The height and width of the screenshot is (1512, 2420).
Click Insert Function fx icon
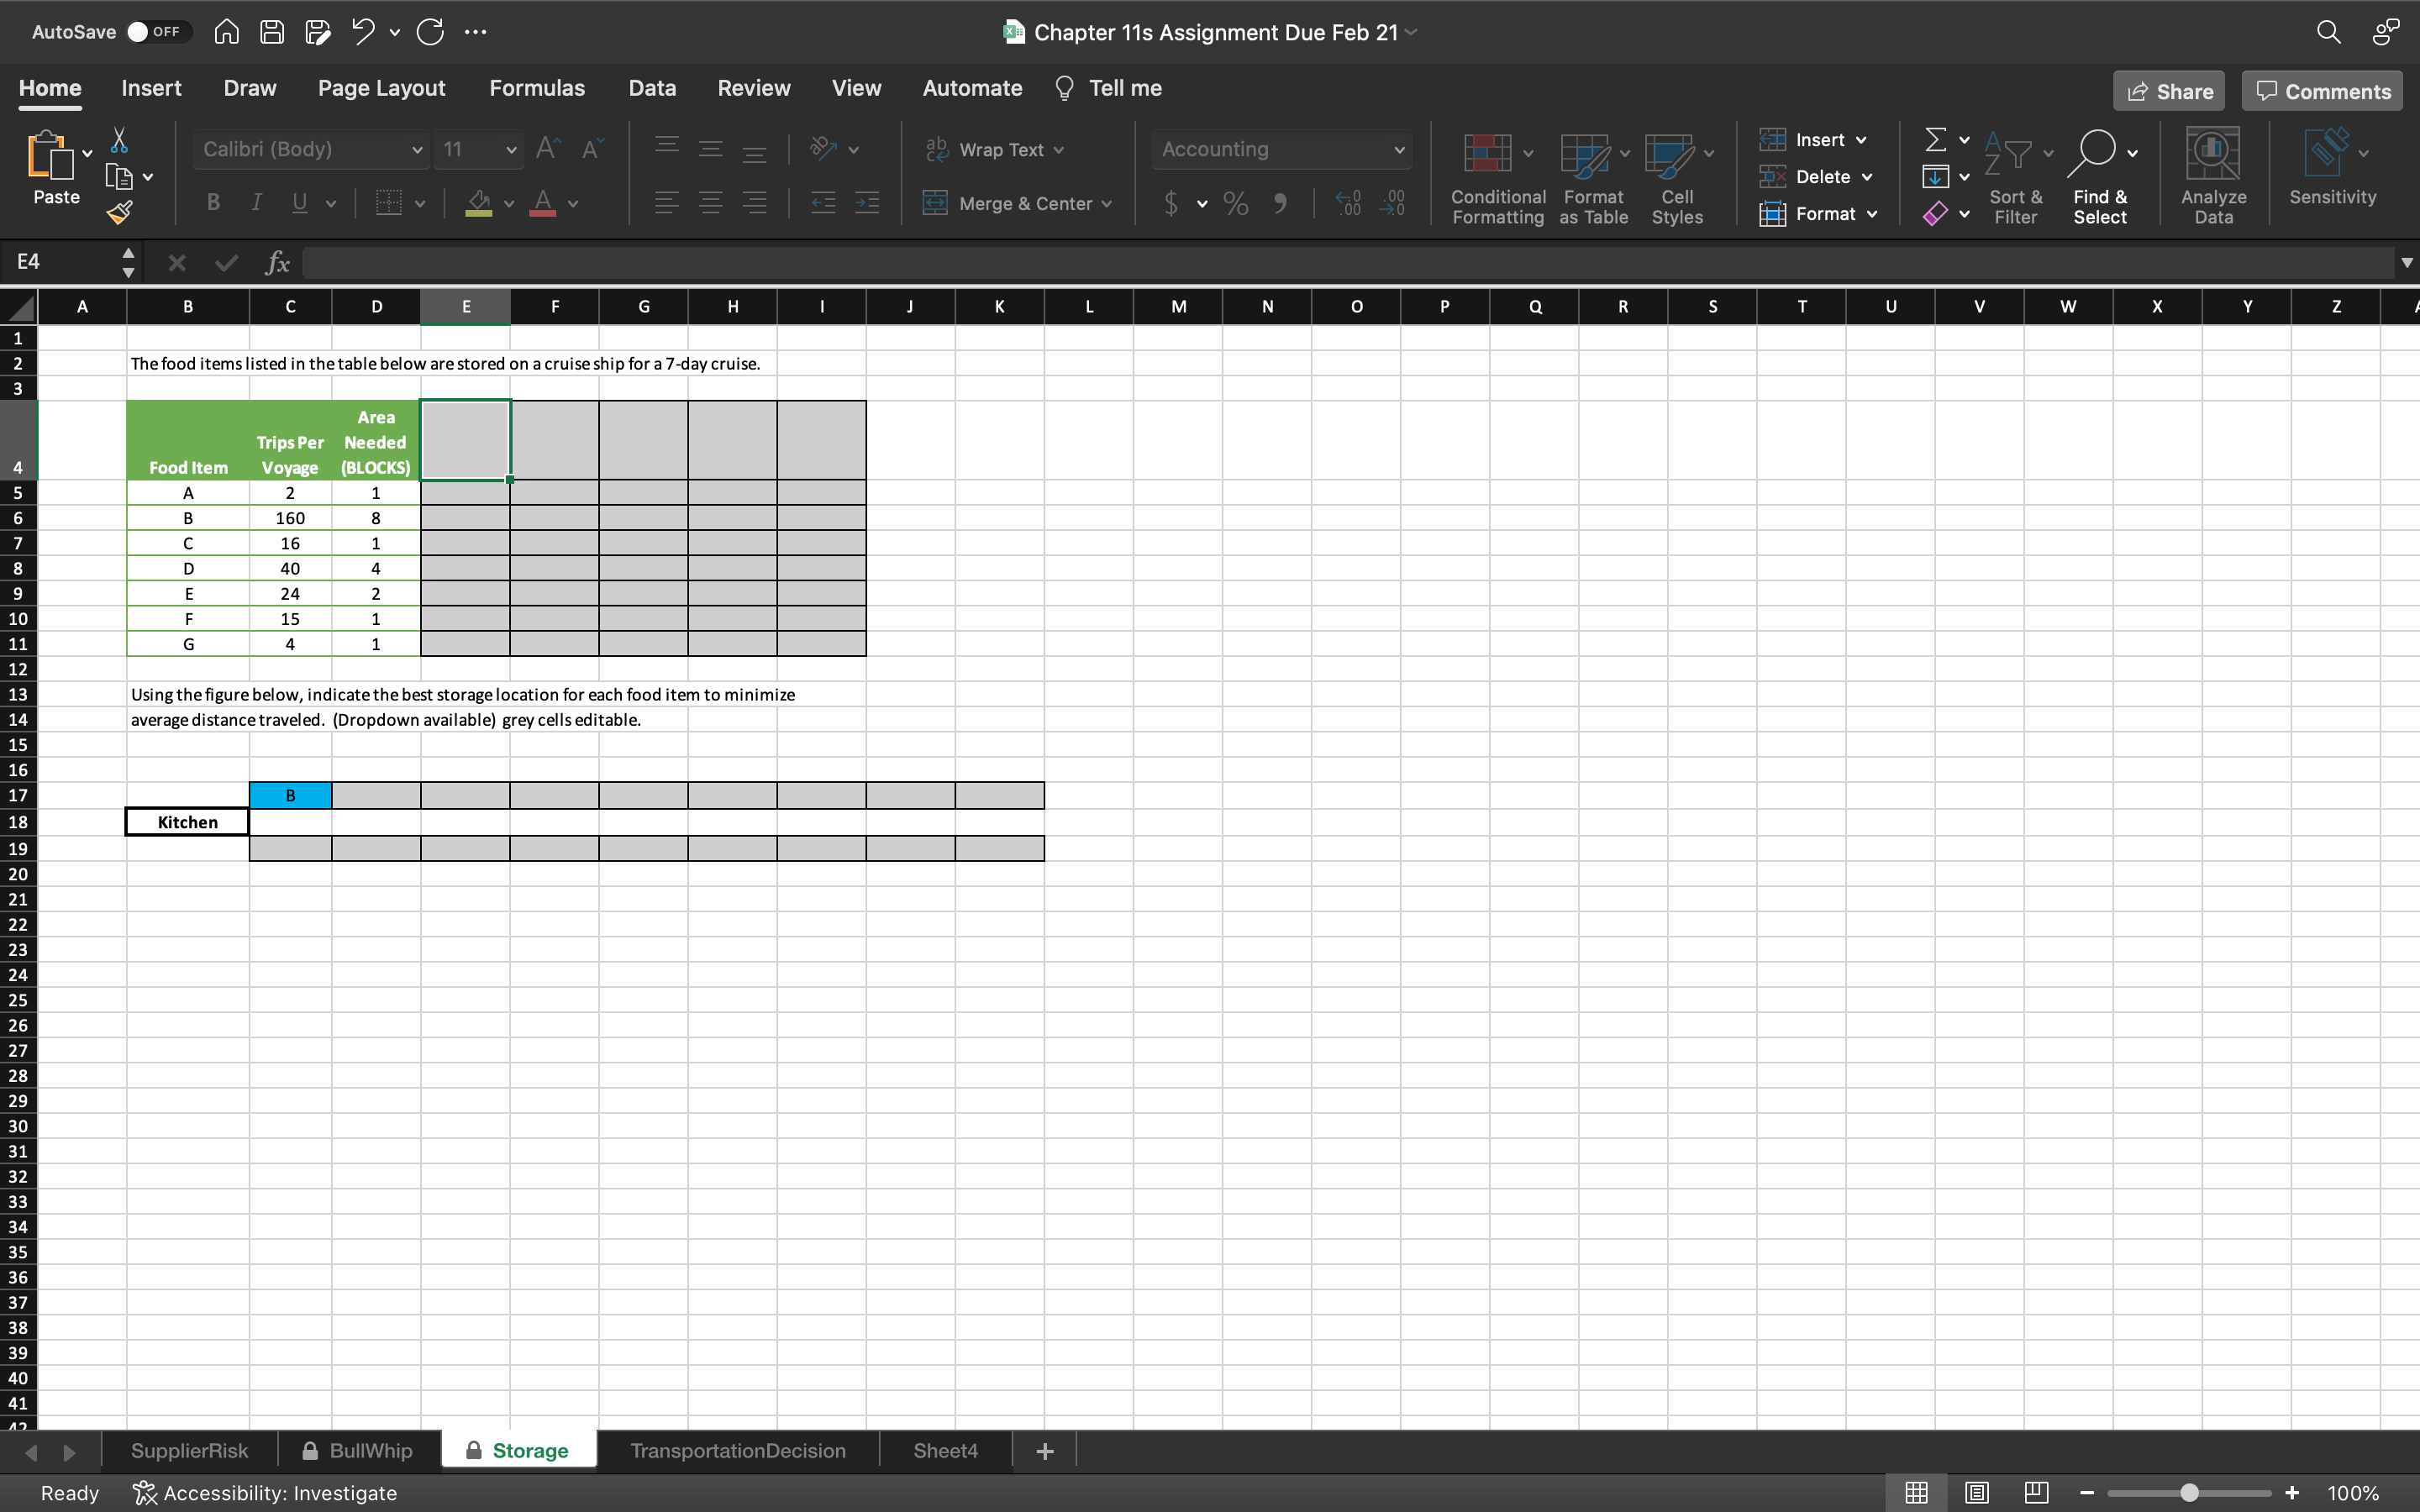click(x=277, y=263)
